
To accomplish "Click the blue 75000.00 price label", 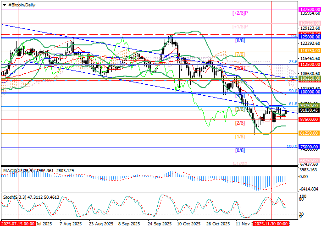I will click(x=309, y=147).
